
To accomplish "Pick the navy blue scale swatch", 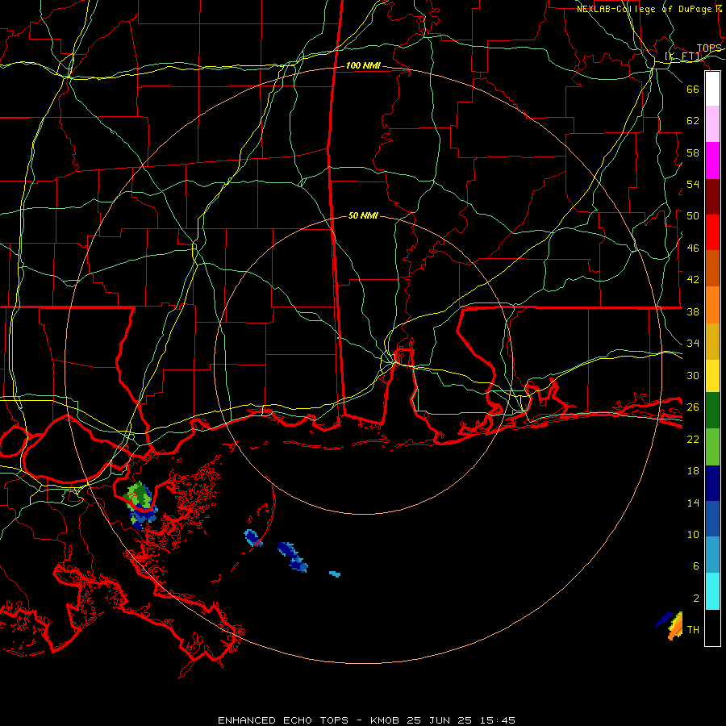I will pyautogui.click(x=712, y=483).
